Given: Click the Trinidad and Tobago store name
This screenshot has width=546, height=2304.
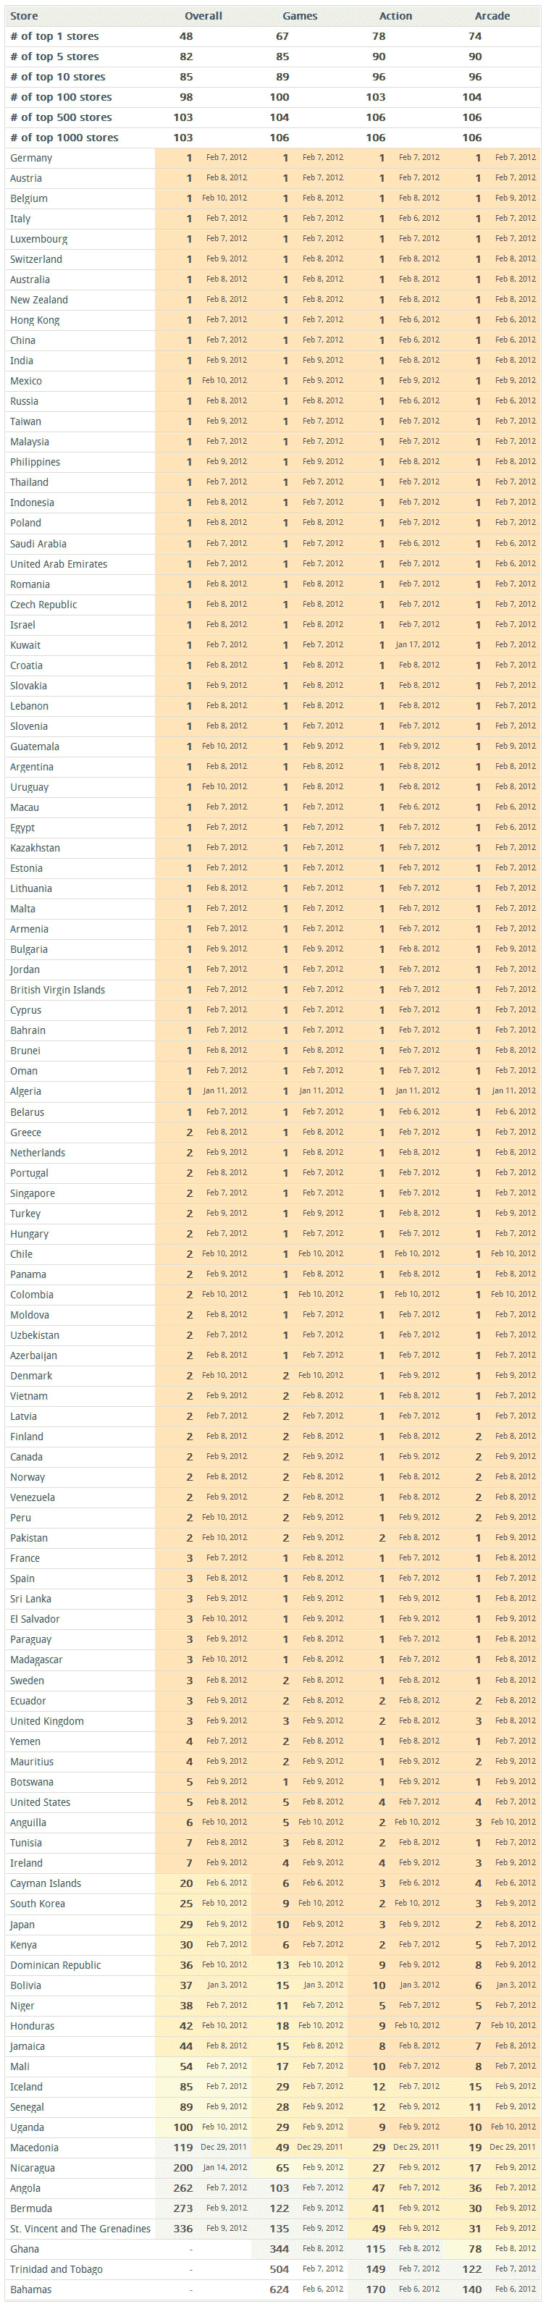Looking at the screenshot, I should tap(56, 2269).
